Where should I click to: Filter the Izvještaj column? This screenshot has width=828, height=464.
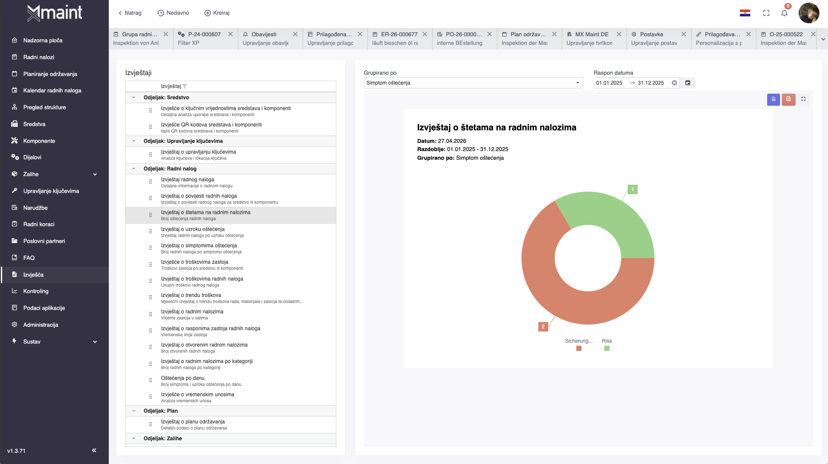tap(185, 86)
